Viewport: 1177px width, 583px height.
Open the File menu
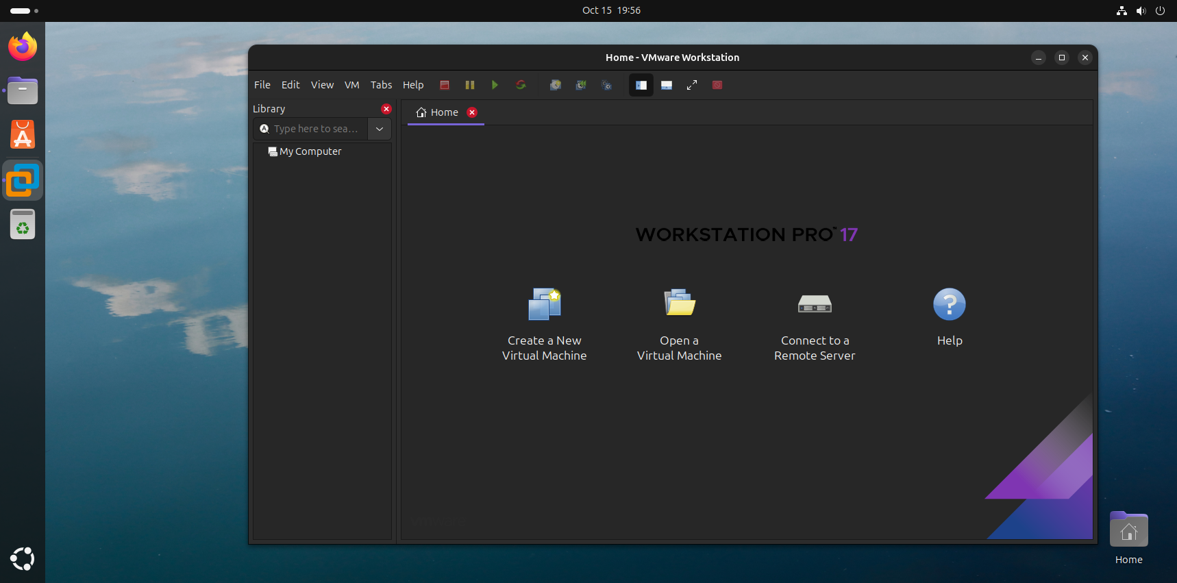pyautogui.click(x=262, y=85)
